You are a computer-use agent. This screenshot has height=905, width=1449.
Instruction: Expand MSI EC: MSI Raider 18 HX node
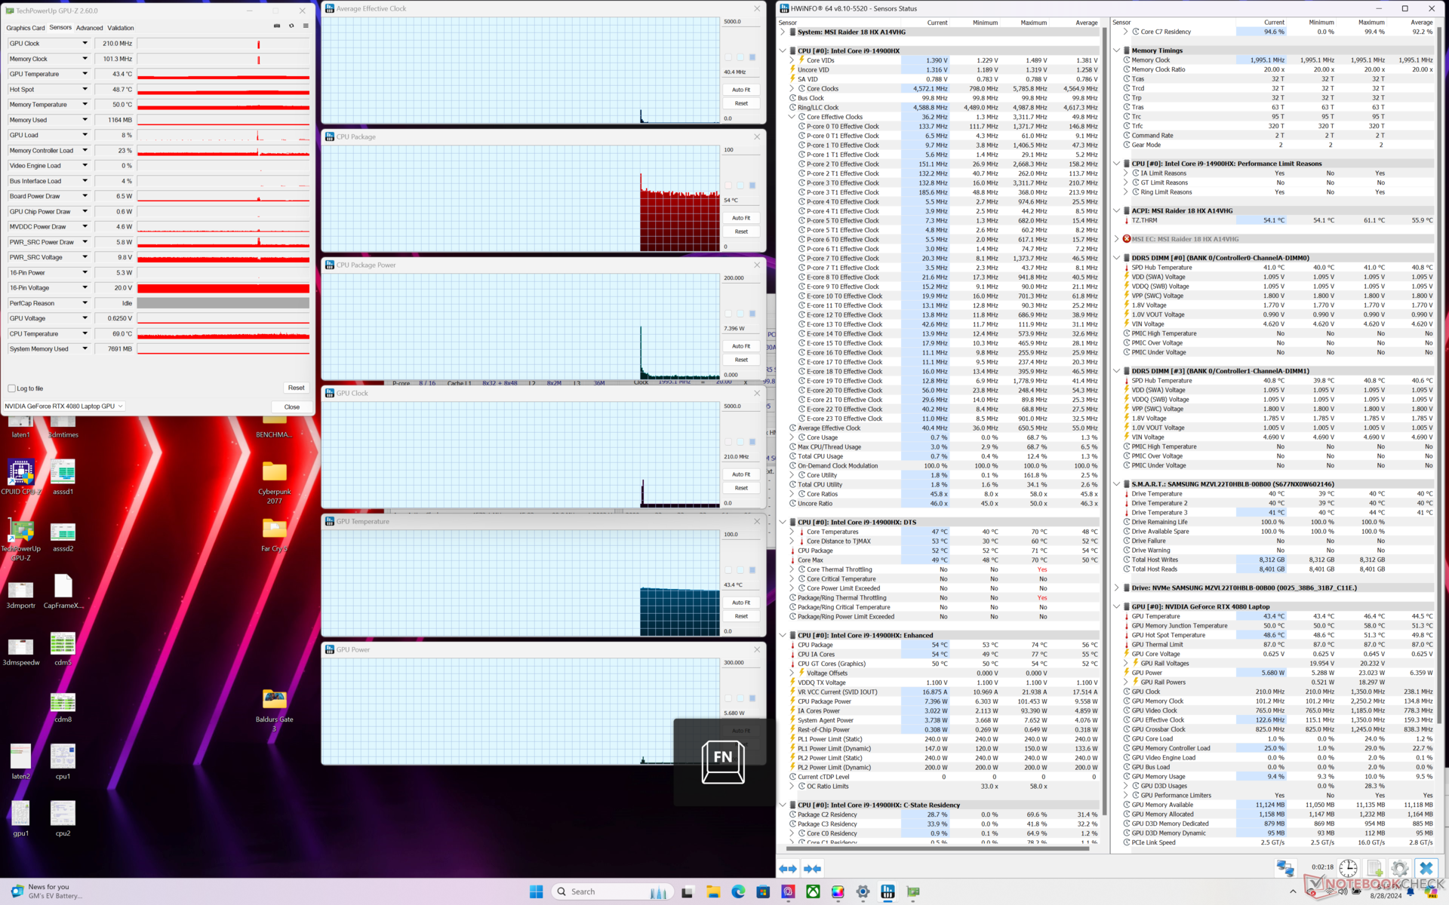coord(1117,239)
